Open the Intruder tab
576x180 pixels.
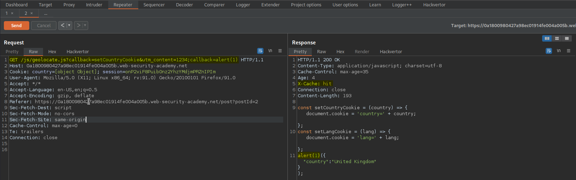94,5
